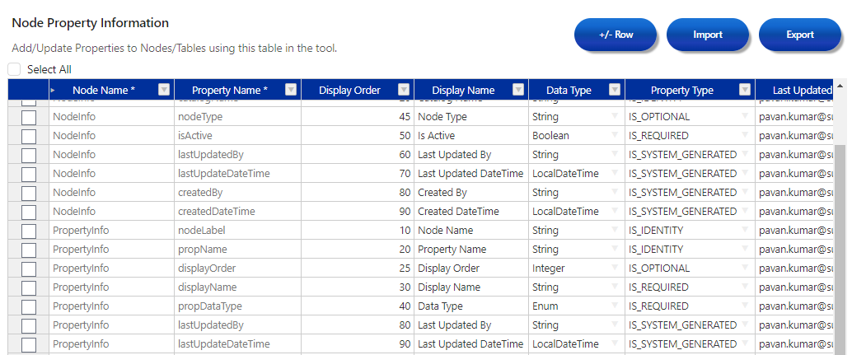Click the Node Type display name cell
The image size is (852, 355).
[471, 117]
